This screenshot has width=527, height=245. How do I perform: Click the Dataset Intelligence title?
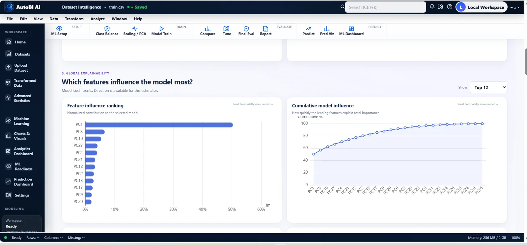(82, 7)
